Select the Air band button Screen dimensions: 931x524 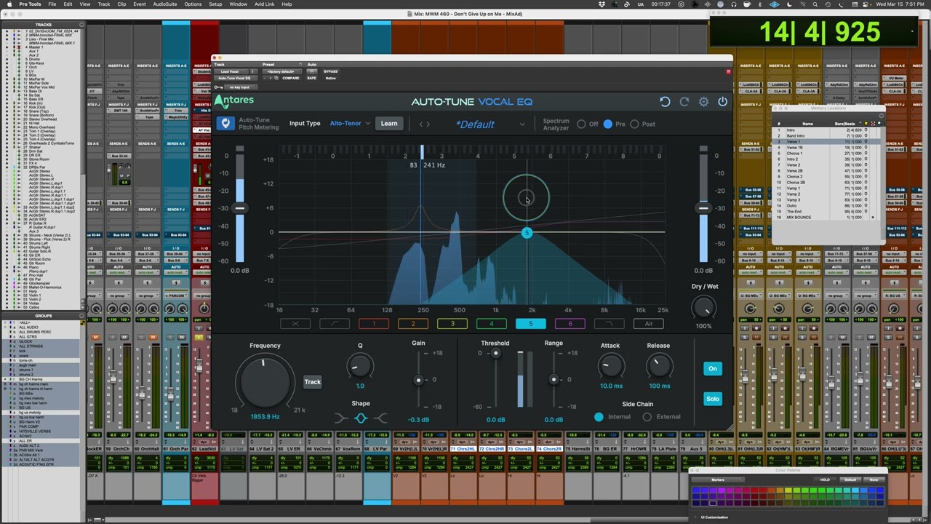(x=648, y=324)
